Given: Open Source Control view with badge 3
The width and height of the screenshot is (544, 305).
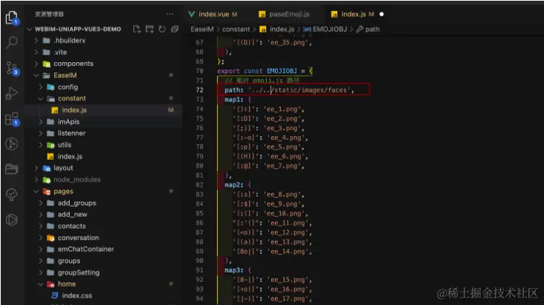Looking at the screenshot, I should pos(12,68).
